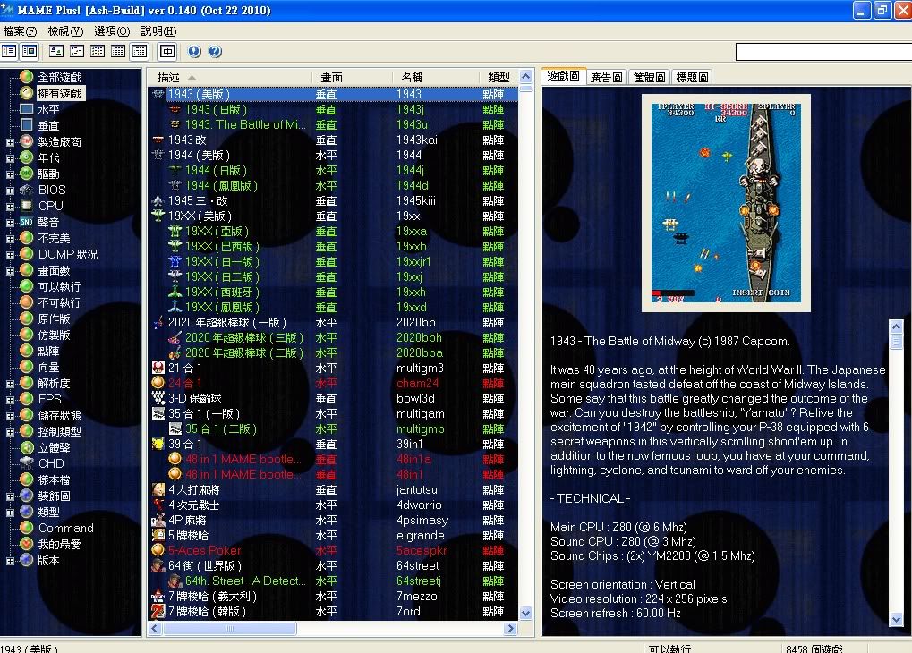Switch to the 標題圖 tab
This screenshot has height=653, width=912.
tap(692, 77)
